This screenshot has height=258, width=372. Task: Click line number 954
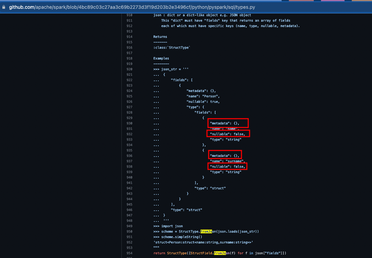click(x=129, y=253)
